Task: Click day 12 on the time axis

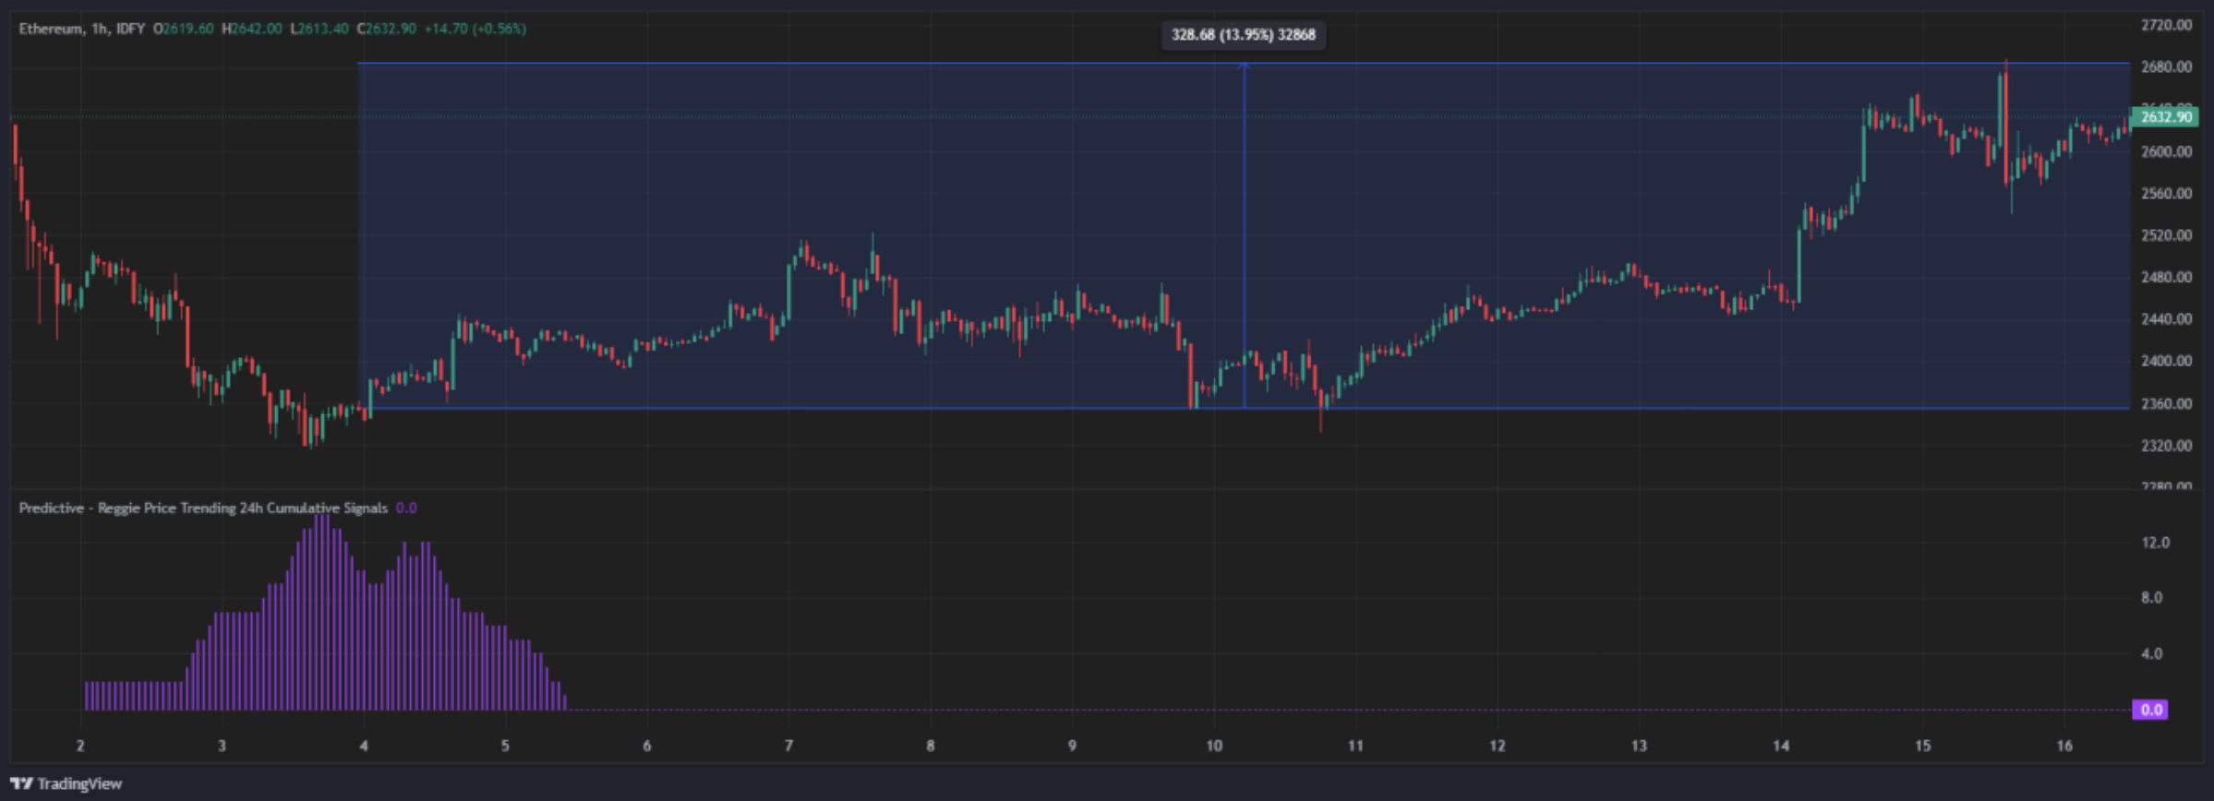Action: [x=1498, y=746]
